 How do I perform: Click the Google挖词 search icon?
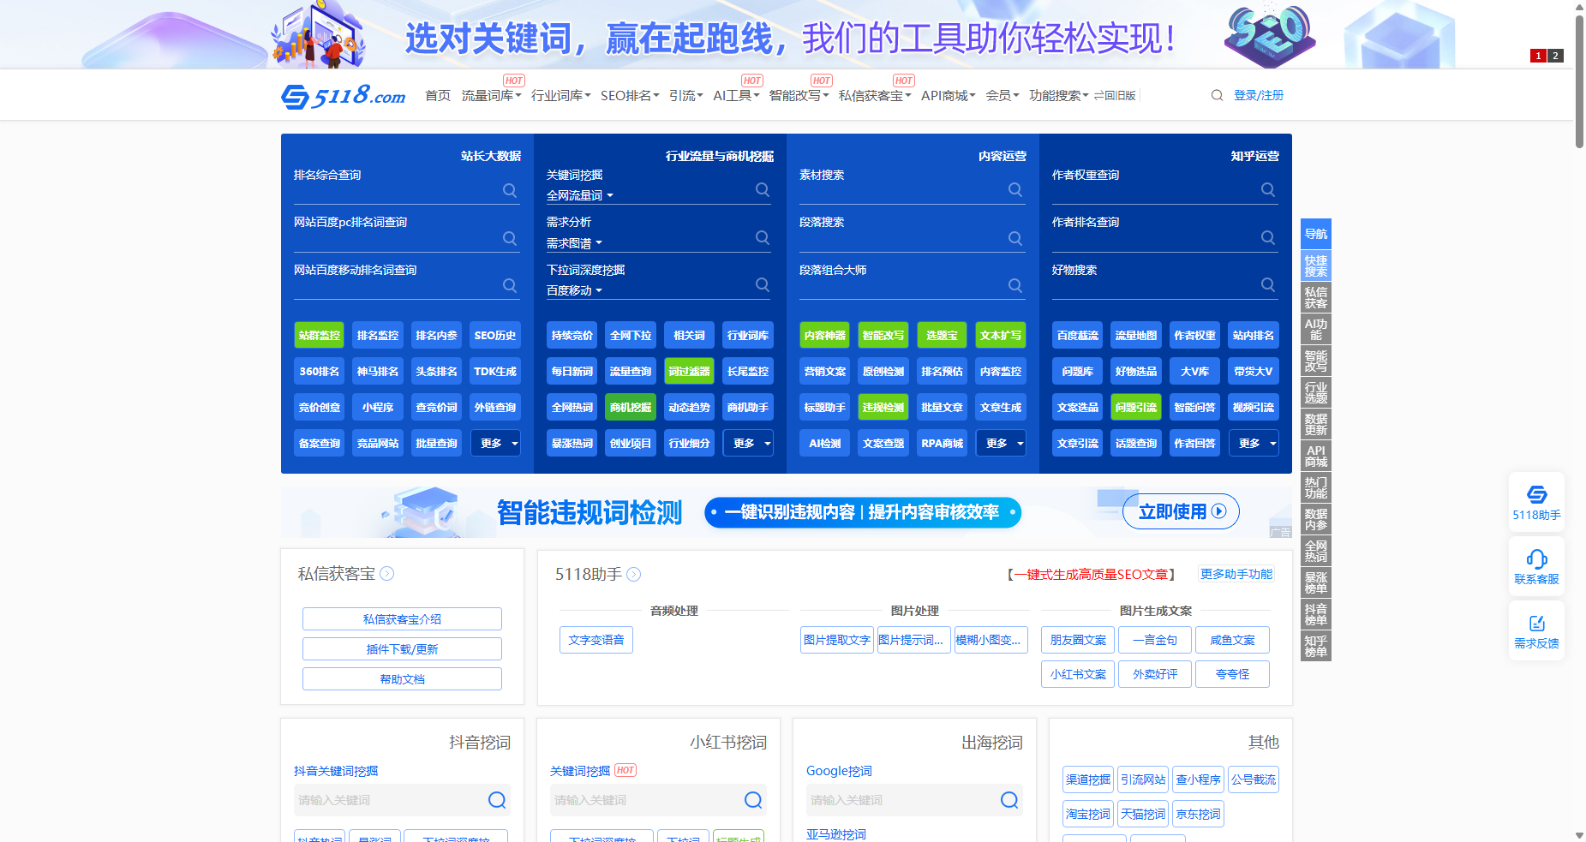click(1009, 800)
